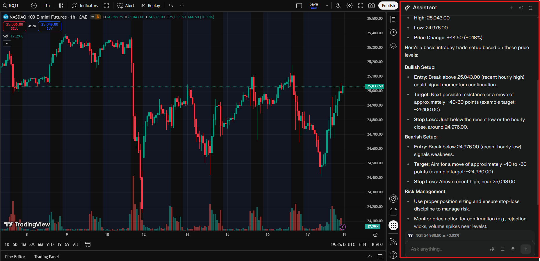The width and height of the screenshot is (540, 261).
Task: Open quick search lightning magnifier icon
Action: [338, 6]
